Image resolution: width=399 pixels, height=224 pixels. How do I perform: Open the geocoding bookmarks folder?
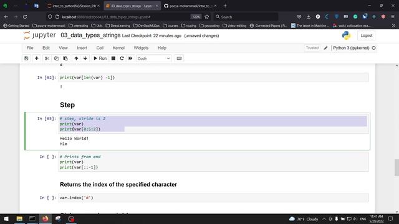(x=209, y=26)
